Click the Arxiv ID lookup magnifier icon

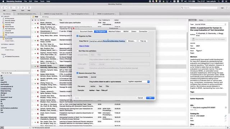click(x=225, y=116)
